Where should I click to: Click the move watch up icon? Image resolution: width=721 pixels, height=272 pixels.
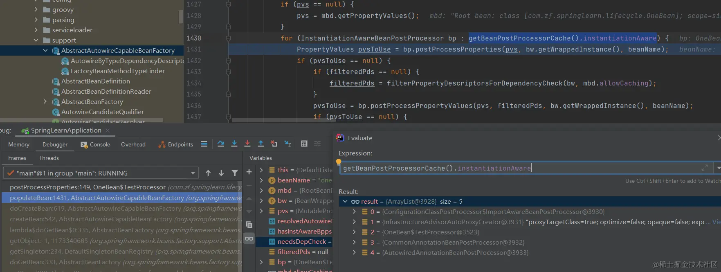pos(249,198)
